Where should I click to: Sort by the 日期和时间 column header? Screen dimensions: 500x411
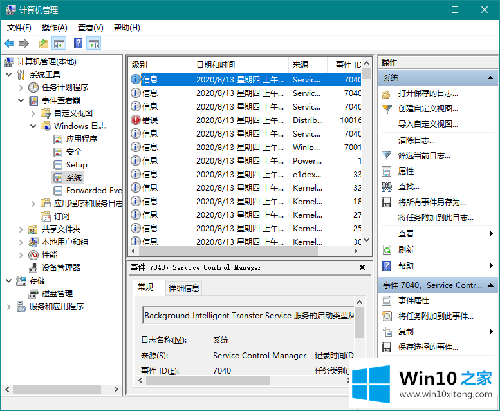click(x=241, y=65)
